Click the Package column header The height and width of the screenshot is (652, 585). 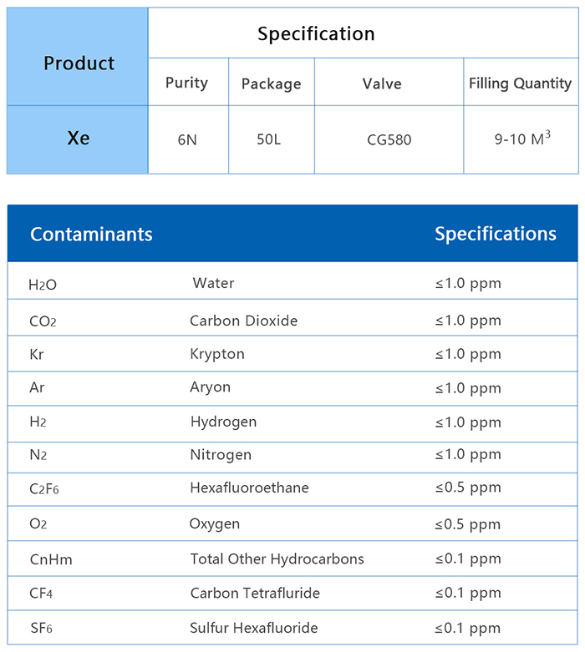point(271,83)
